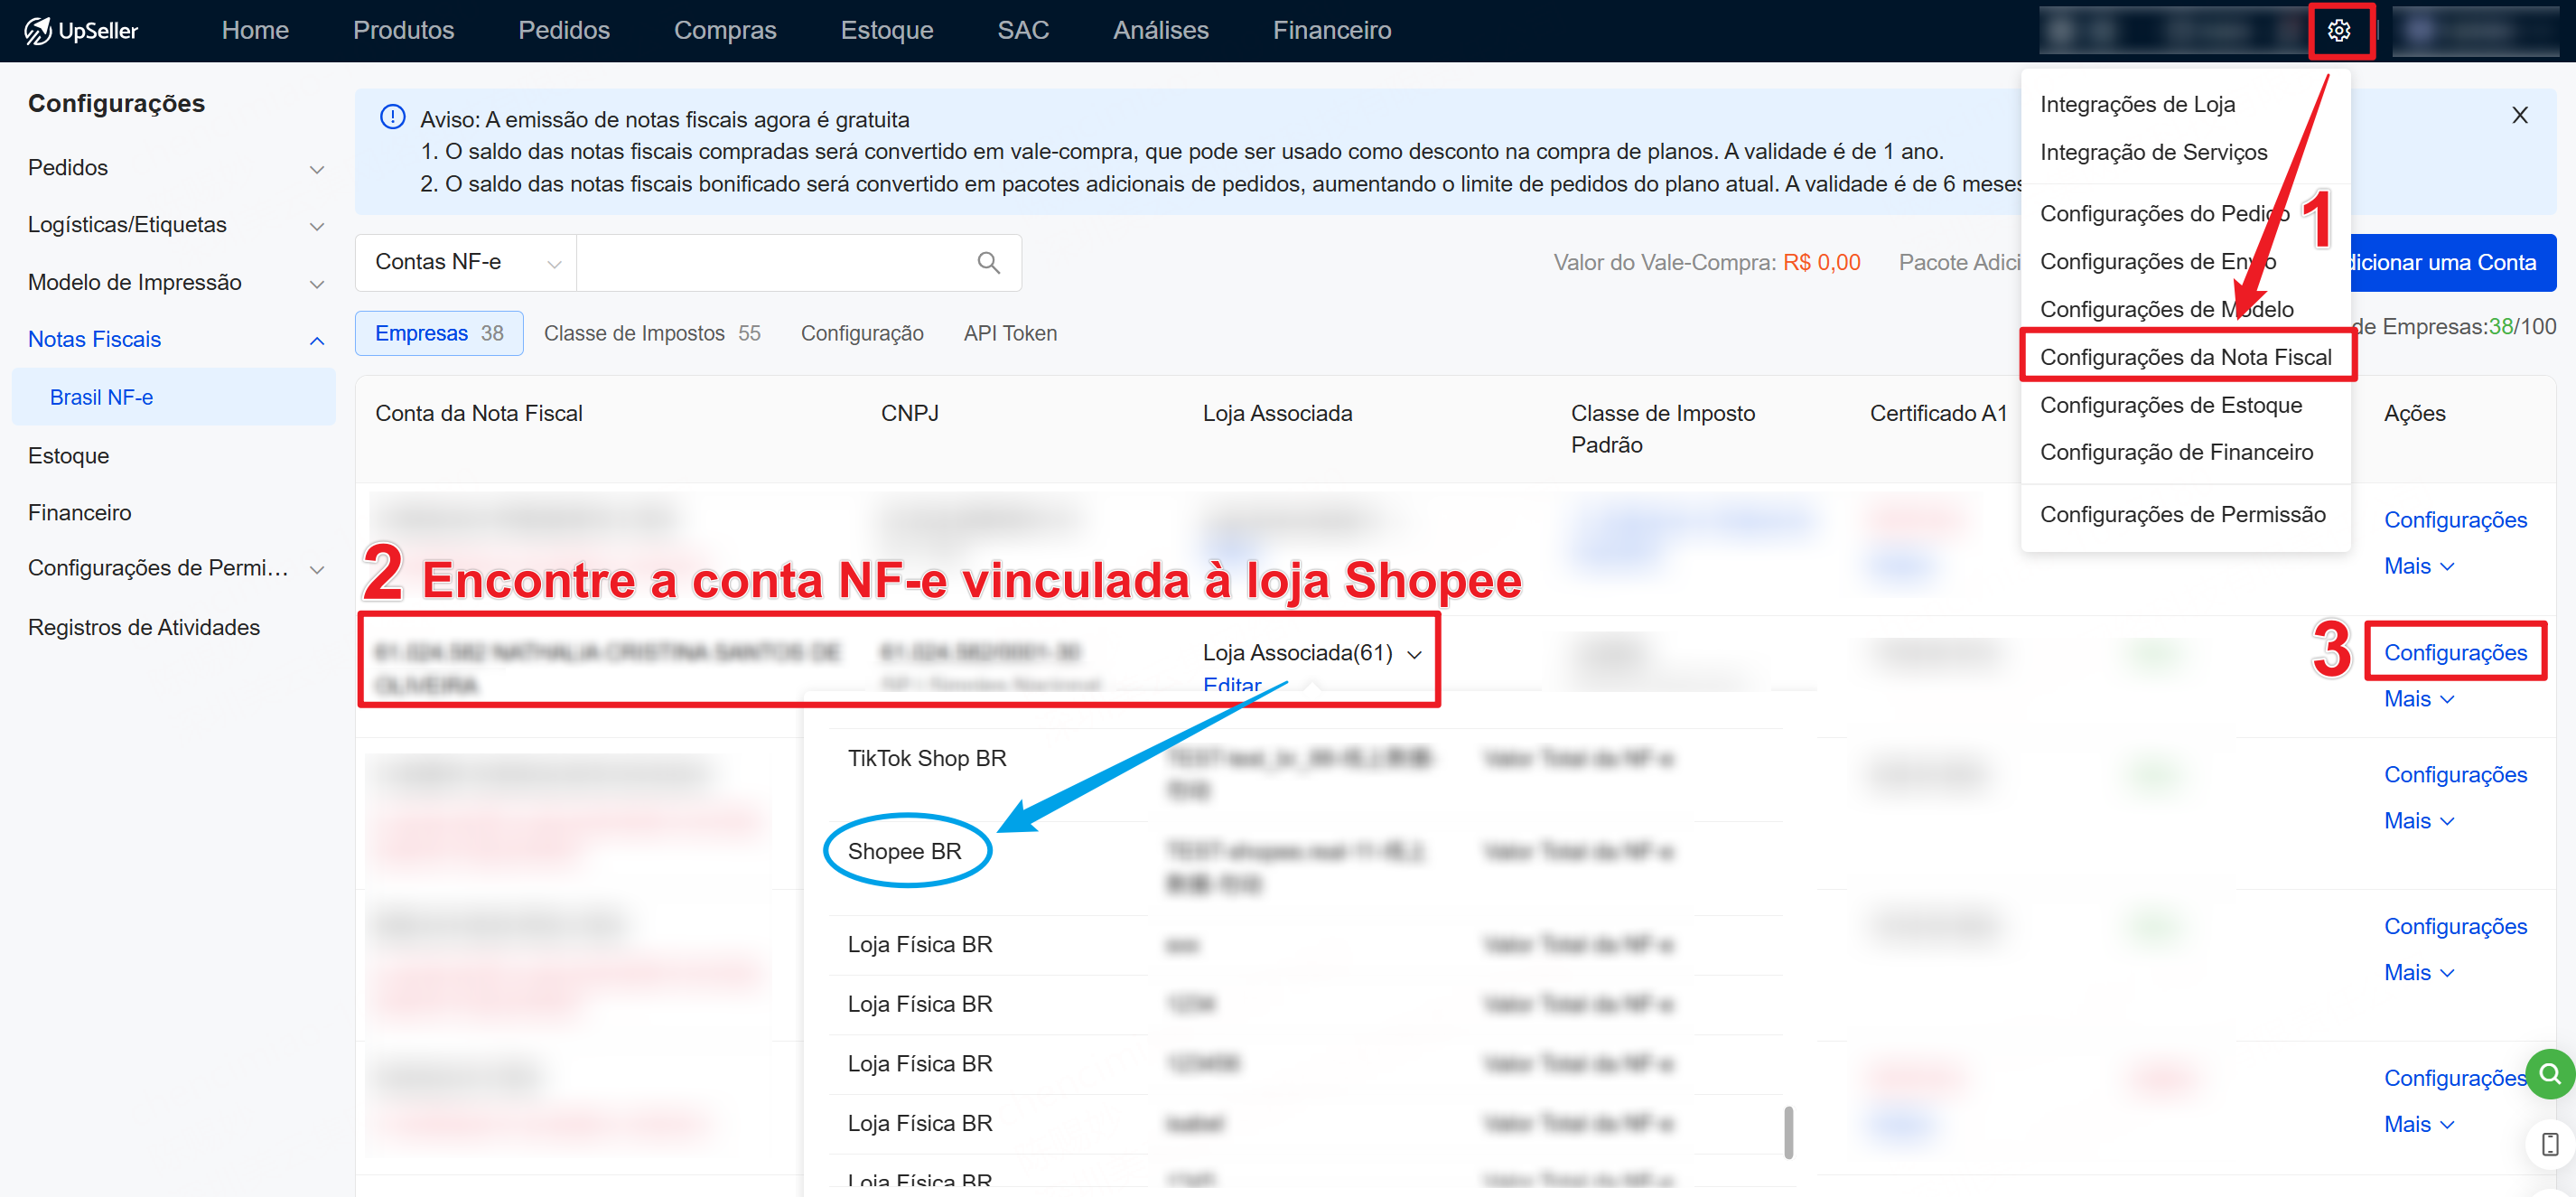Click the search magnifier icon in search box

[x=988, y=263]
